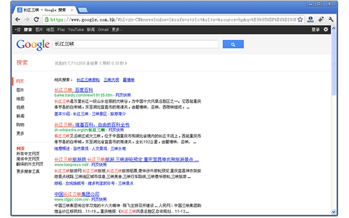Open 网页快照 for the baike.baidu.com result

pos(123,95)
